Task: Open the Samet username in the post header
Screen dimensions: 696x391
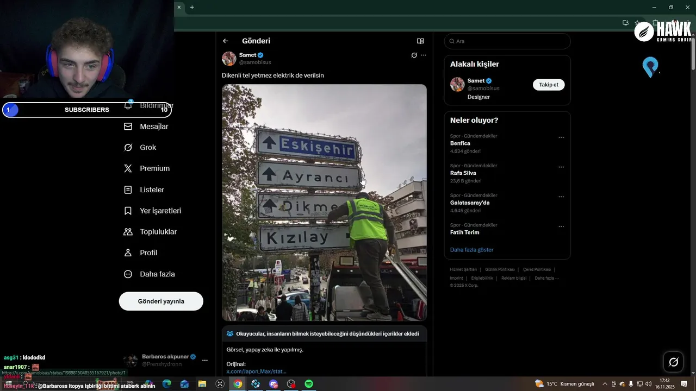Action: click(247, 55)
